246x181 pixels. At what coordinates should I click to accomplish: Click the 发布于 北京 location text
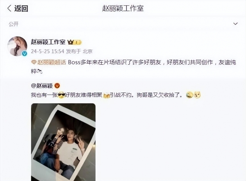[79, 52]
